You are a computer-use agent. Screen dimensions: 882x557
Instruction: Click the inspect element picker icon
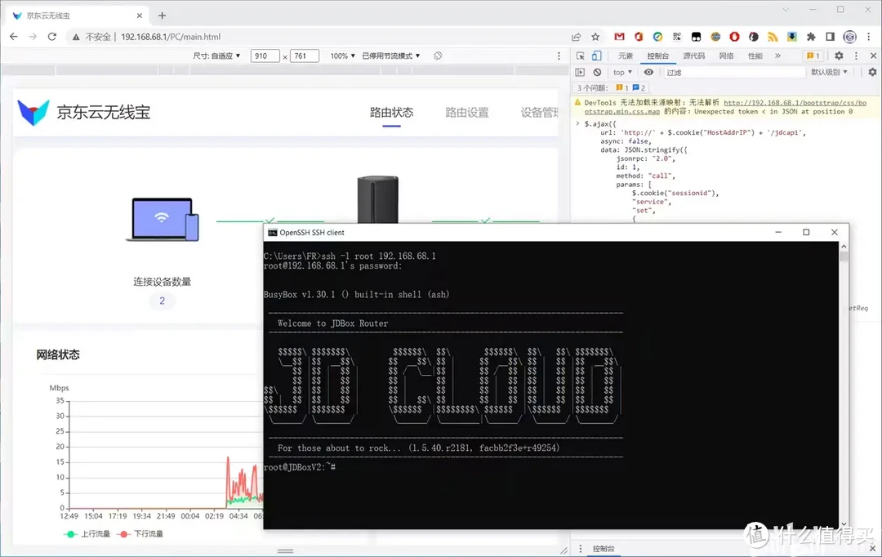coord(580,56)
